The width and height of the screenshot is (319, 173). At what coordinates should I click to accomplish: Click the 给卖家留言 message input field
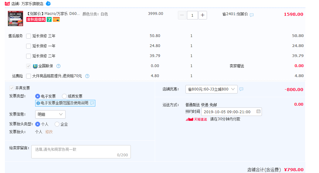[81, 152]
